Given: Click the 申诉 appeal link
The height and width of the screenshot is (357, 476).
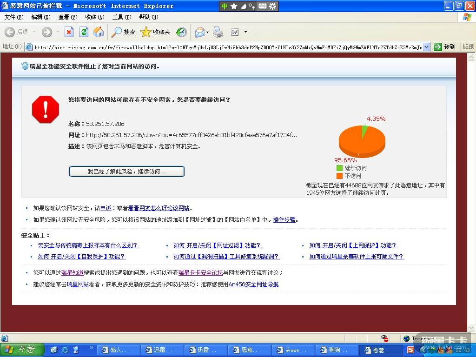Looking at the screenshot, I should [106, 208].
